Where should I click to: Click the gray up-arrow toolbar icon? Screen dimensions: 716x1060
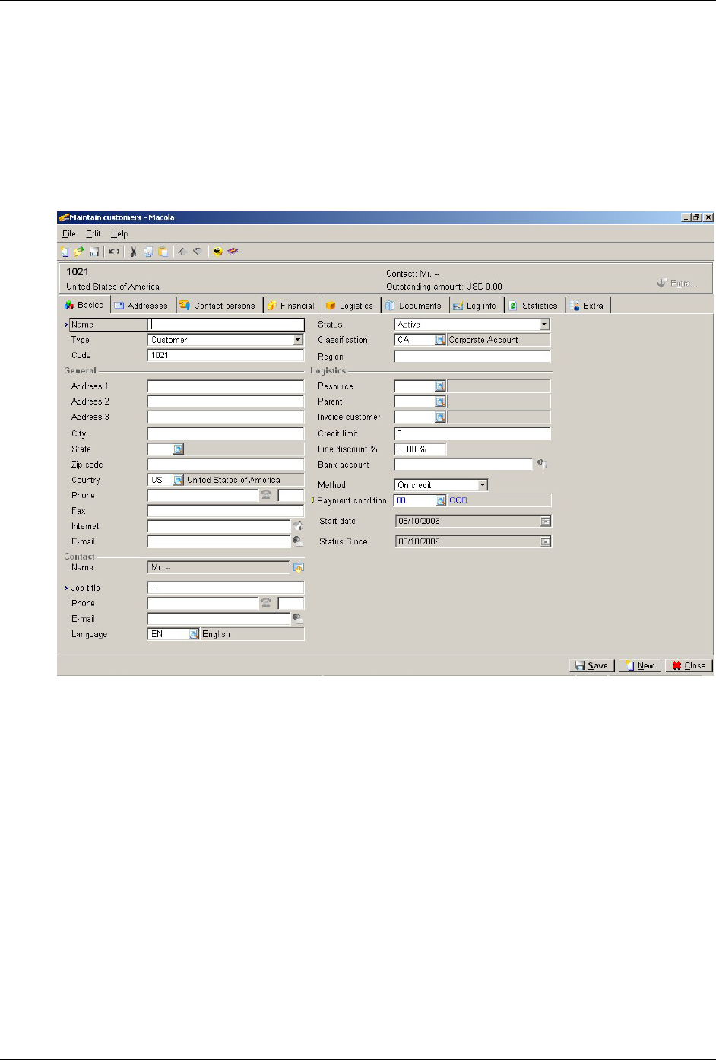tap(182, 252)
